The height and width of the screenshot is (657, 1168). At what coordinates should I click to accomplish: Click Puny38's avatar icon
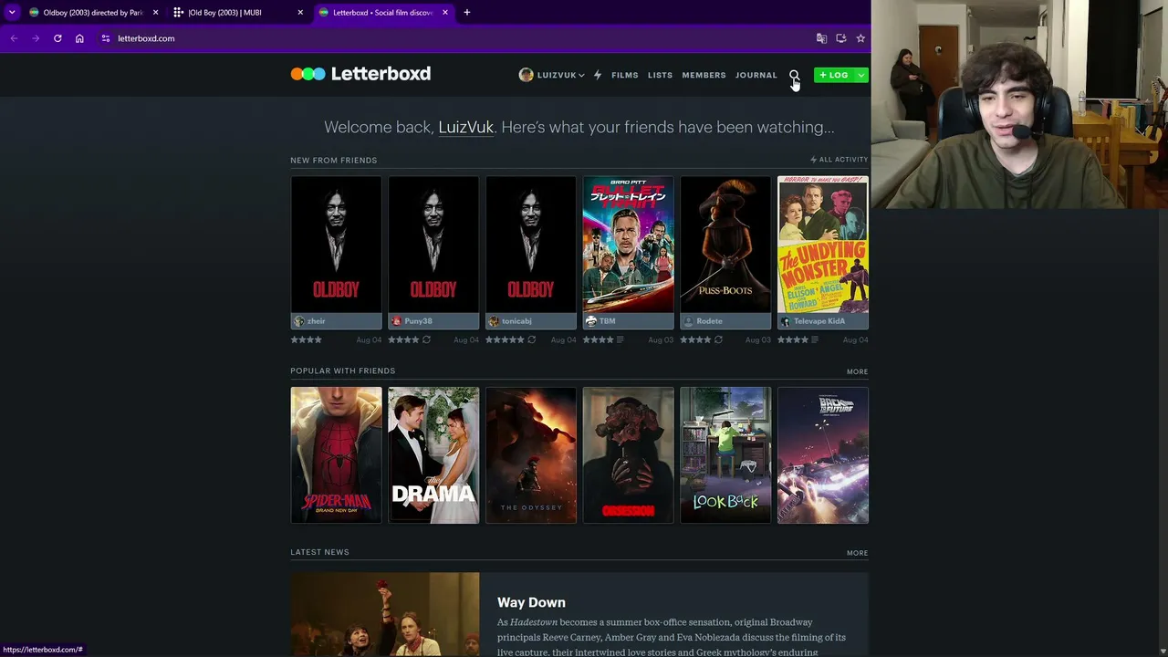tap(396, 321)
